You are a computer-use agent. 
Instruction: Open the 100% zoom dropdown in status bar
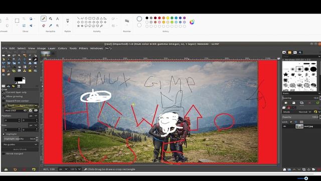(75, 169)
